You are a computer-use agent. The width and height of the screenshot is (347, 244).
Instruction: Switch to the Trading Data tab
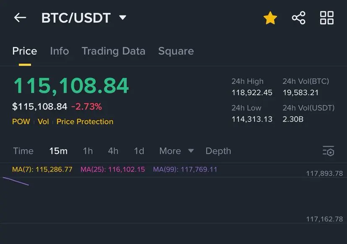(x=114, y=51)
